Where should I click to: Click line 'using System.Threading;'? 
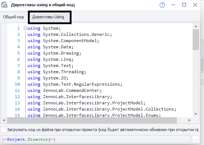[57, 72]
